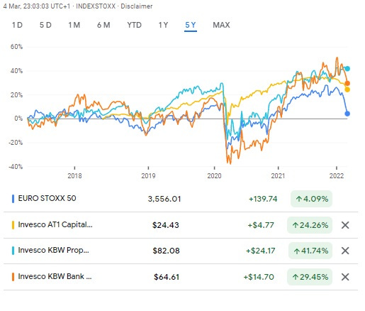The image size is (365, 311).
Task: Remove Invesco AT1 Capital comparison
Action: (345, 225)
